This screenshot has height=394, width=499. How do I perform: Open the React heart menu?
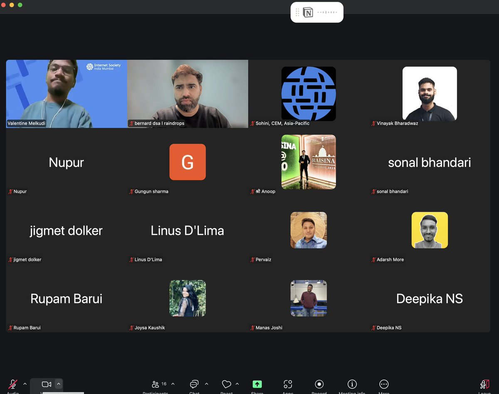click(227, 384)
